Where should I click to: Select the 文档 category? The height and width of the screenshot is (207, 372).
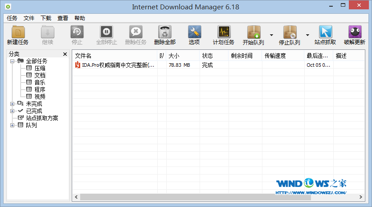coord(40,75)
